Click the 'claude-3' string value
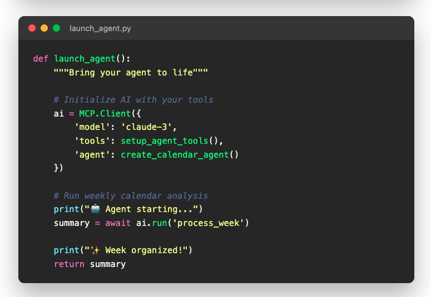431x297 pixels. tap(146, 127)
